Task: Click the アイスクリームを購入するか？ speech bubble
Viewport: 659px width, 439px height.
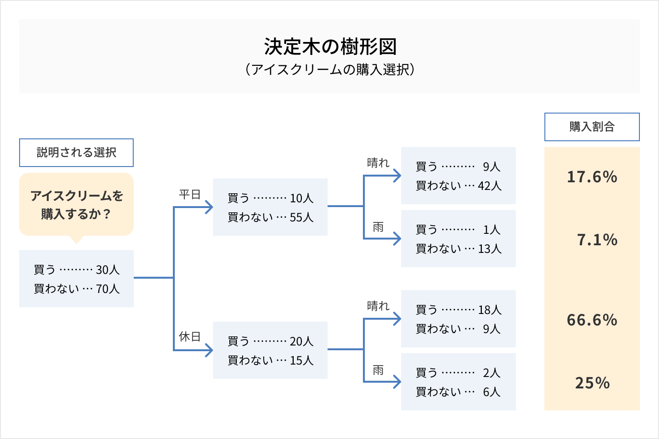Action: click(76, 205)
